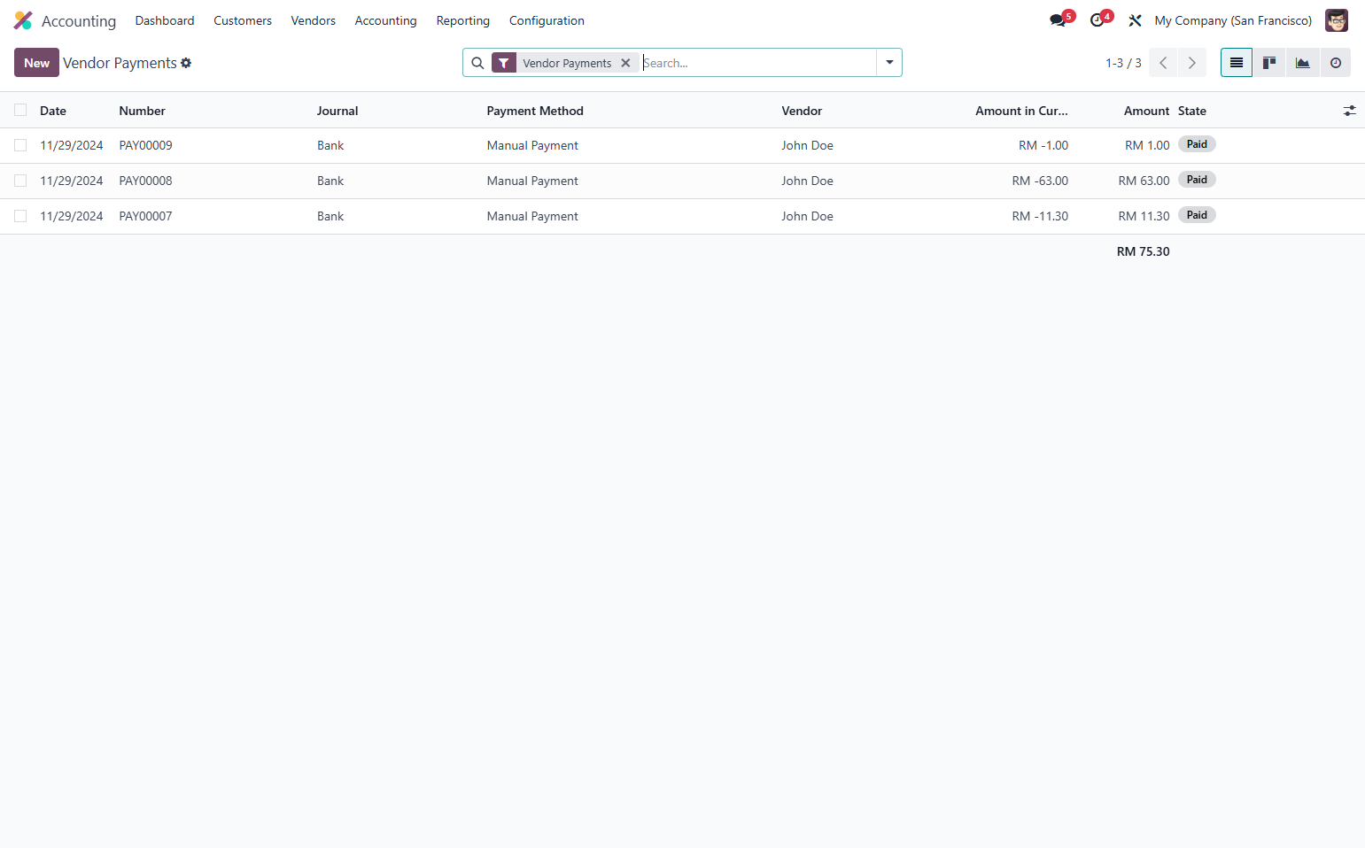Select checkbox for PAY00008 row
Image resolution: width=1365 pixels, height=848 pixels.
click(20, 181)
